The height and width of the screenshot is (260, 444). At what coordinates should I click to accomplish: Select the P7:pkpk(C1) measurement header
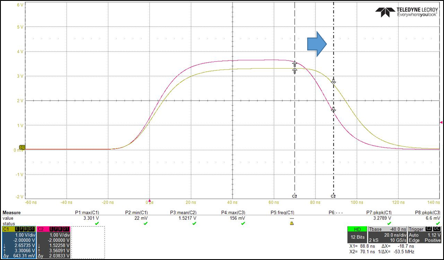click(379, 212)
